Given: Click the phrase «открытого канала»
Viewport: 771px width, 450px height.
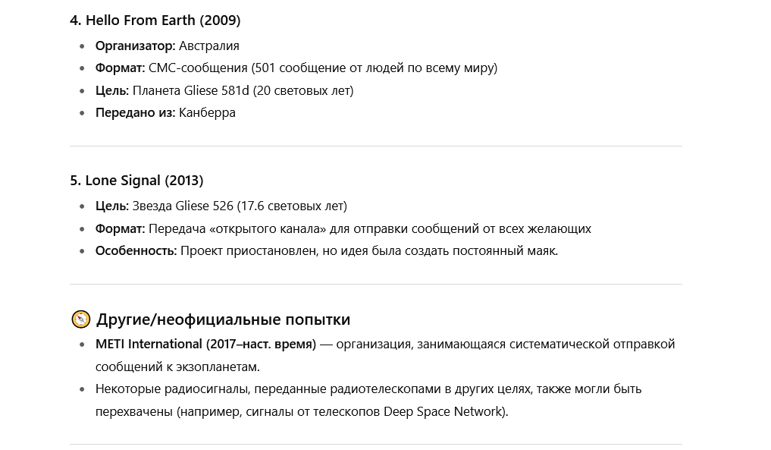Looking at the screenshot, I should coord(265,229).
